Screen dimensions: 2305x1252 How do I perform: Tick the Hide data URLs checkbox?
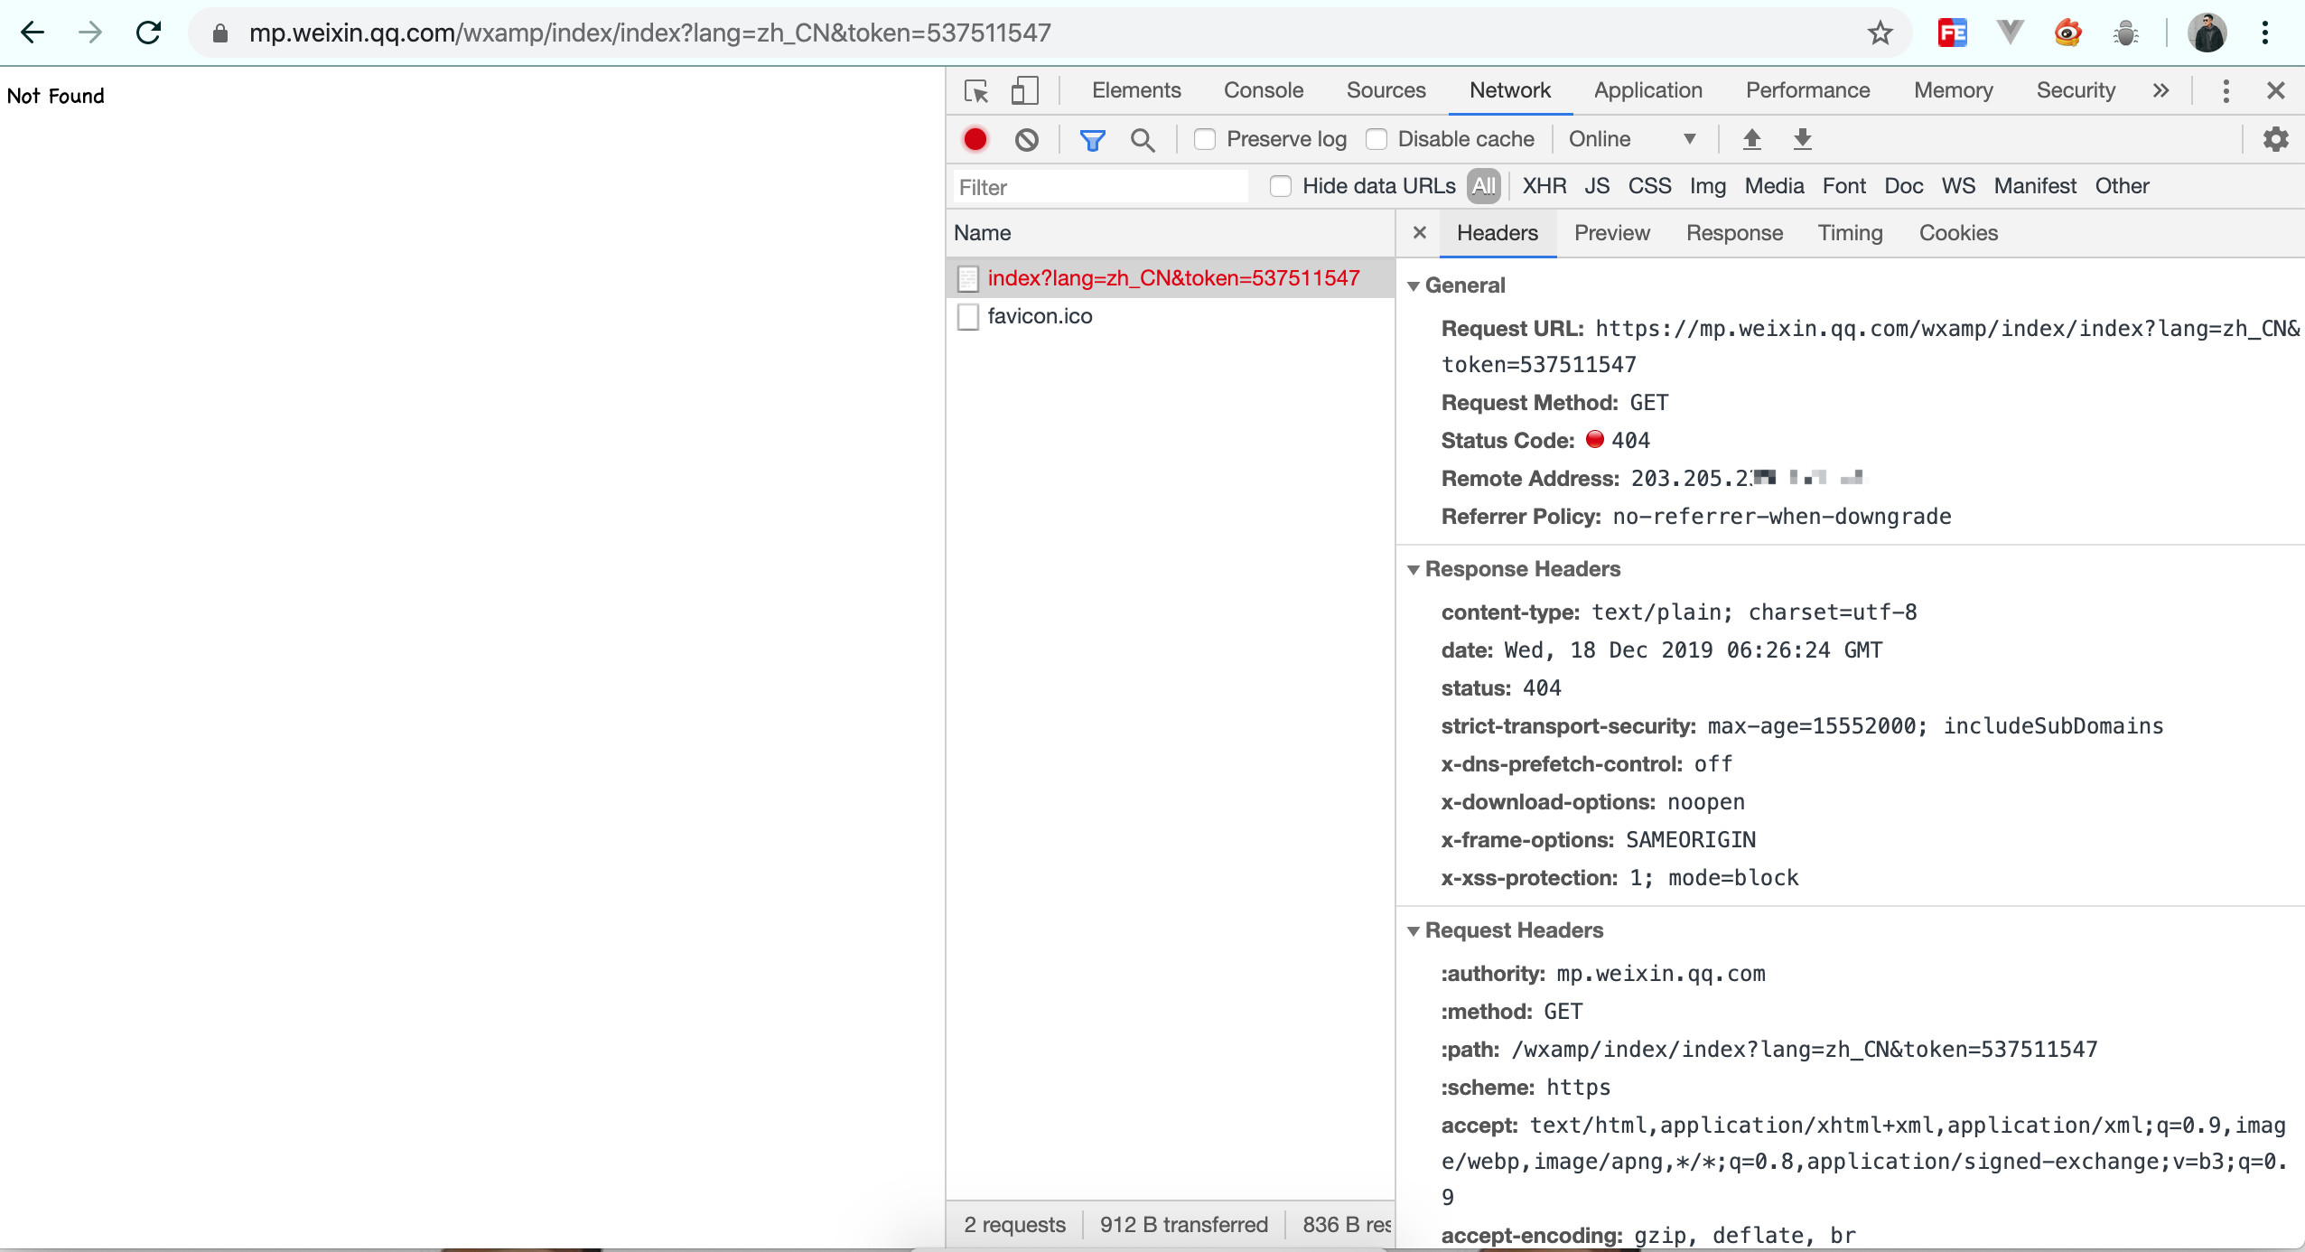(x=1281, y=186)
